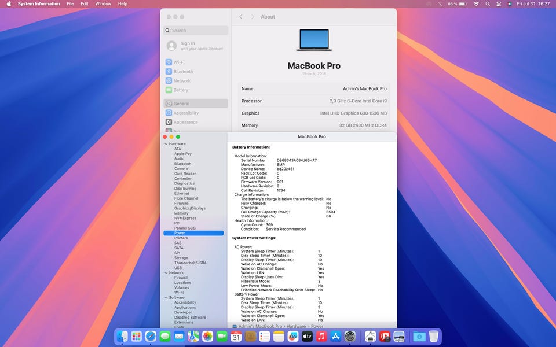Select Applications under Software

185,308
